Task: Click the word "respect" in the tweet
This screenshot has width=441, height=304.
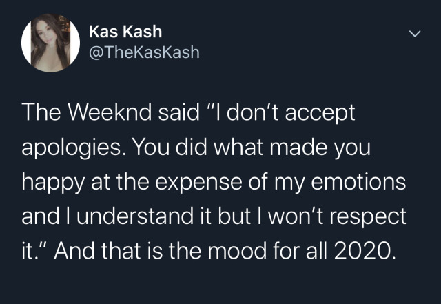Action: point(368,217)
